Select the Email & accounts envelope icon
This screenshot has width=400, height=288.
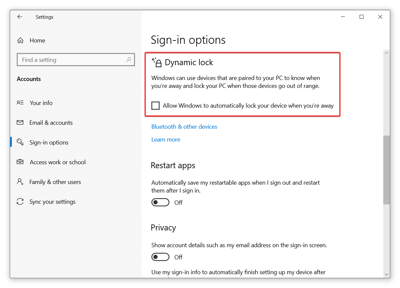(x=20, y=122)
